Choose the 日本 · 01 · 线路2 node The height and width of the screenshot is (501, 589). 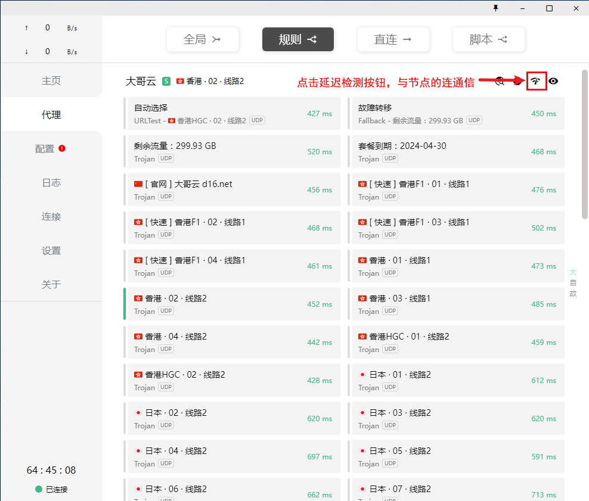(457, 380)
